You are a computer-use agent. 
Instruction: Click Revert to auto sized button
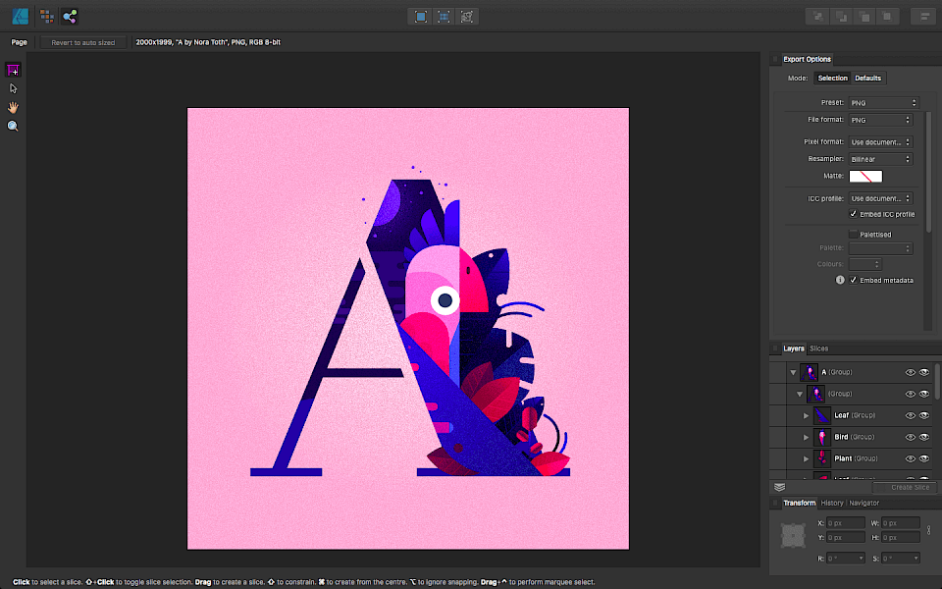click(x=82, y=42)
